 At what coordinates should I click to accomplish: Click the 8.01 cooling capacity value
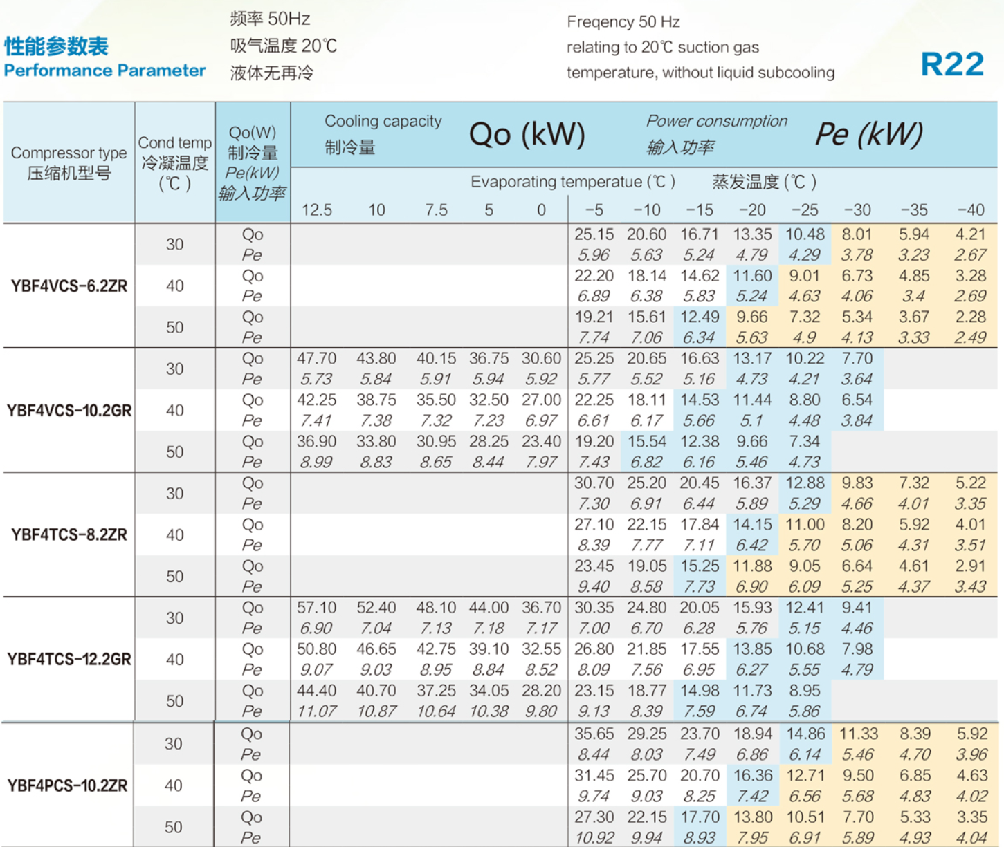pyautogui.click(x=857, y=234)
